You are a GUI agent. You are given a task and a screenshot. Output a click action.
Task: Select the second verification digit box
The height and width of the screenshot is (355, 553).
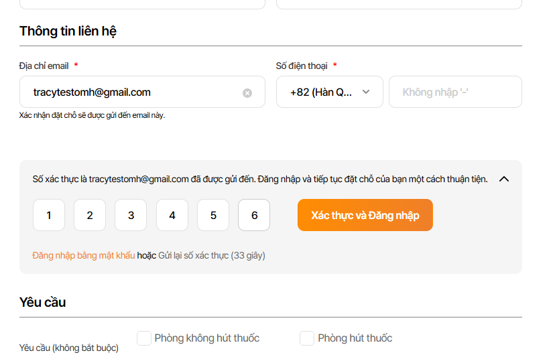pyautogui.click(x=90, y=216)
